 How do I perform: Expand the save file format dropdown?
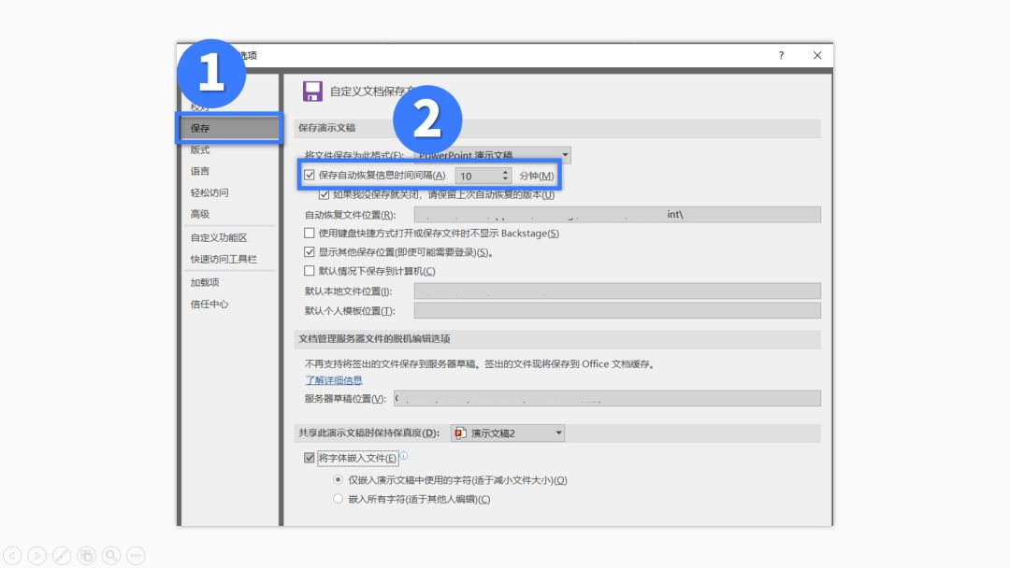pos(564,155)
